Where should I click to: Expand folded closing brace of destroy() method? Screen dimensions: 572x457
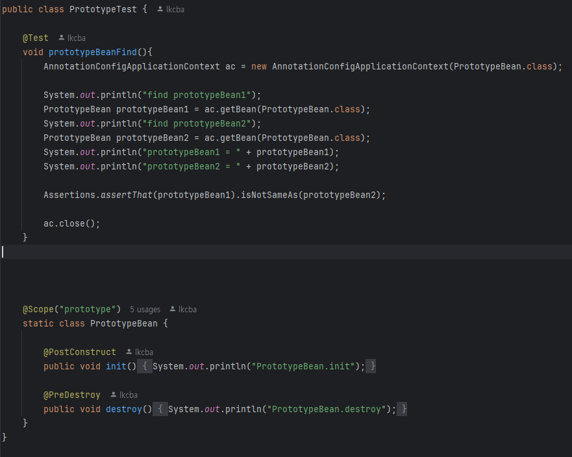(x=403, y=409)
